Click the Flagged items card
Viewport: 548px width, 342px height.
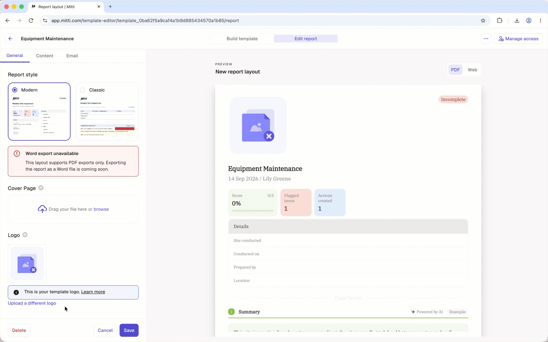point(296,203)
